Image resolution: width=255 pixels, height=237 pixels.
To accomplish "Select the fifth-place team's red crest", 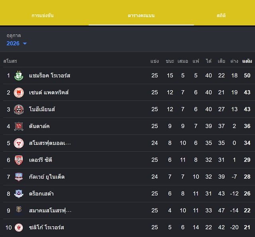I will 19,143.
